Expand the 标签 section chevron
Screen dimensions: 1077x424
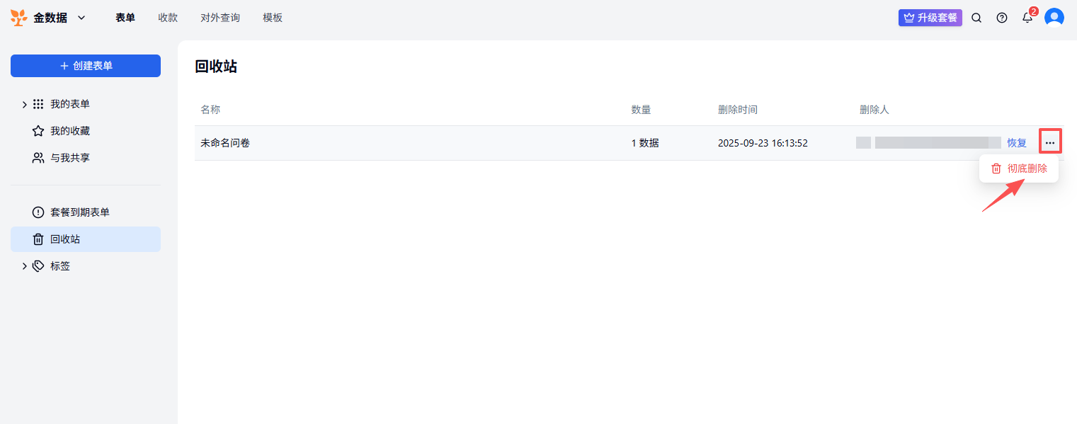[25, 266]
